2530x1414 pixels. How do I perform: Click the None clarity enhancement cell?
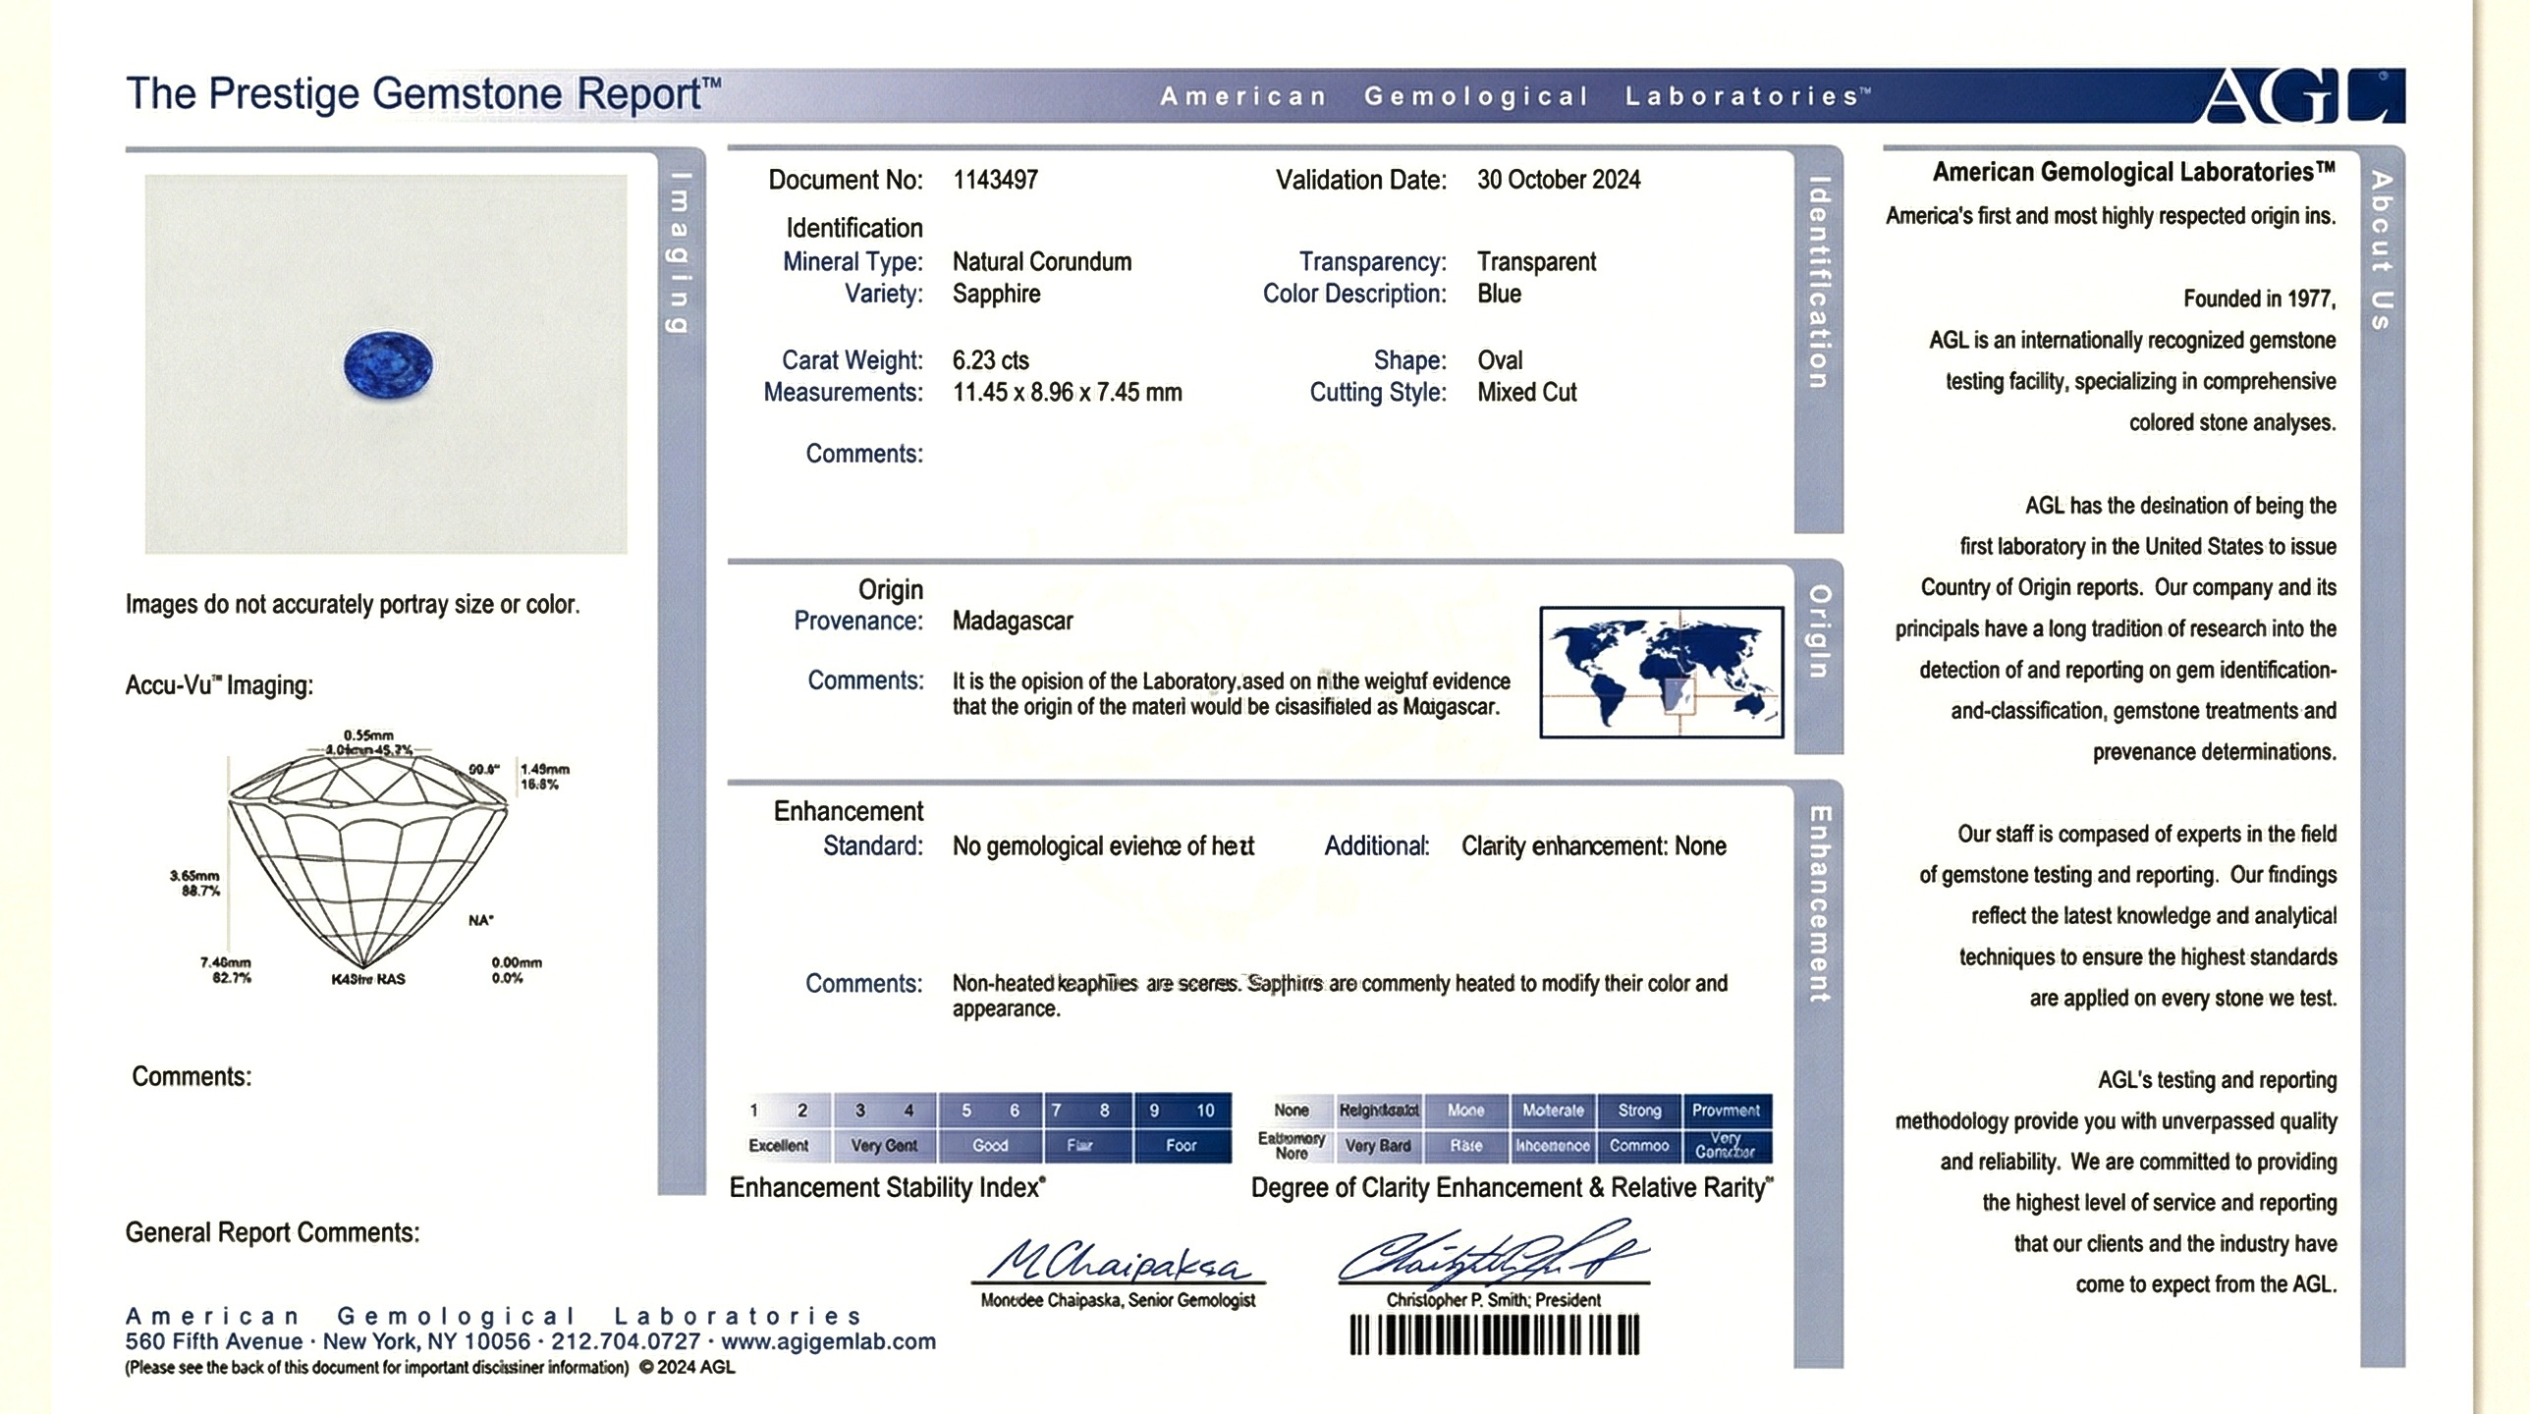[1292, 1111]
